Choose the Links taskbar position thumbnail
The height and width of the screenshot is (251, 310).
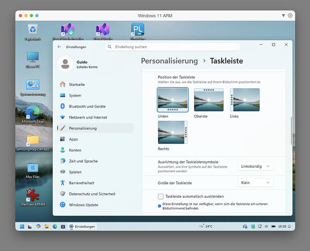click(x=245, y=100)
